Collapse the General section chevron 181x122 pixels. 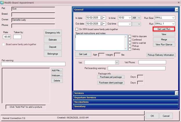tap(176, 10)
